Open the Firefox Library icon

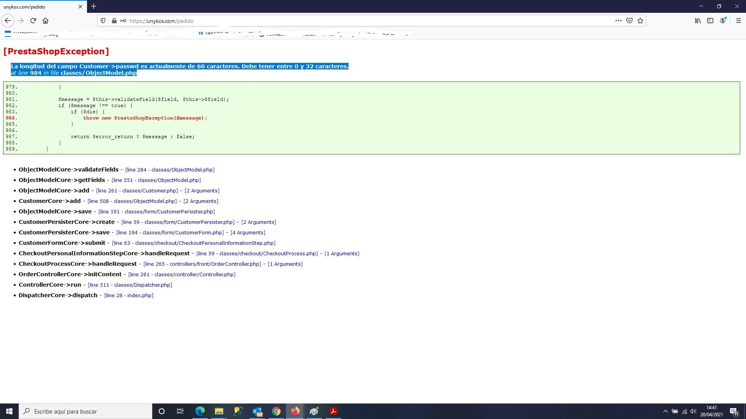(x=698, y=21)
